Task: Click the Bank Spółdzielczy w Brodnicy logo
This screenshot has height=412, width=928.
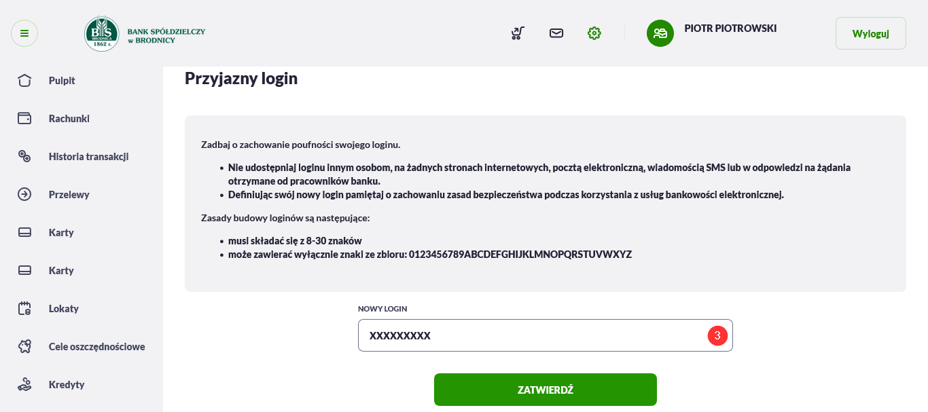Action: 145,34
